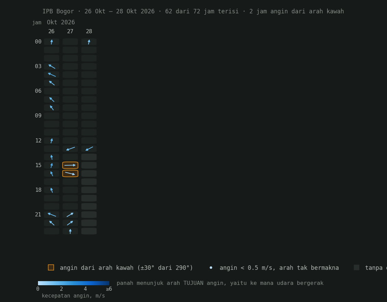This screenshot has height=302, width=387.
Task: Click the 'Okt 2026' month label
Action: 61,22
